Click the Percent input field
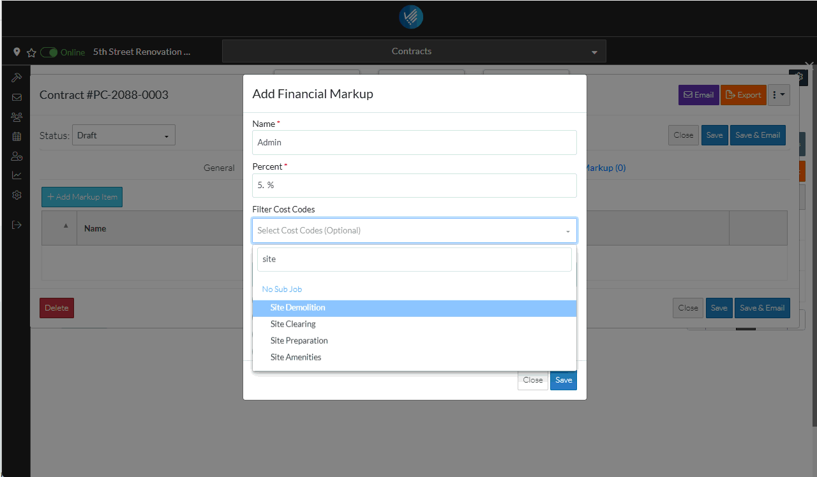 414,186
